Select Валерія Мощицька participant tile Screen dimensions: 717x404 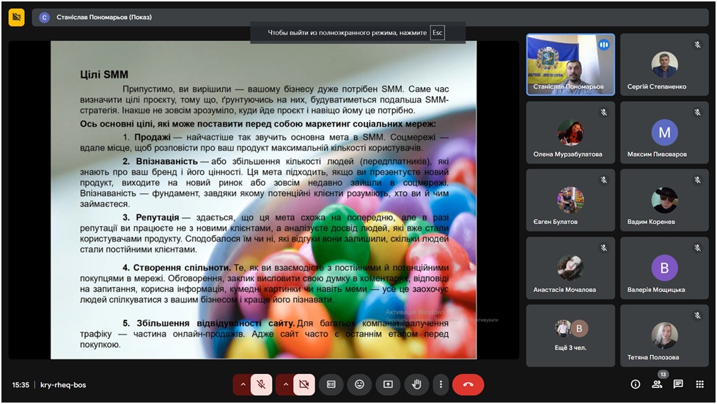(x=664, y=268)
